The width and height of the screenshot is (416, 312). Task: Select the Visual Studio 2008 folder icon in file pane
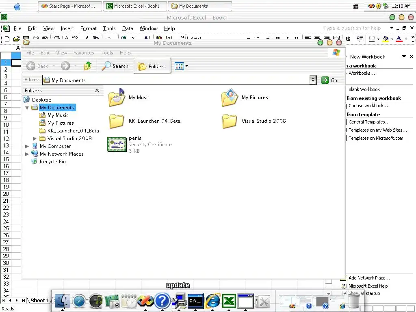[230, 121]
